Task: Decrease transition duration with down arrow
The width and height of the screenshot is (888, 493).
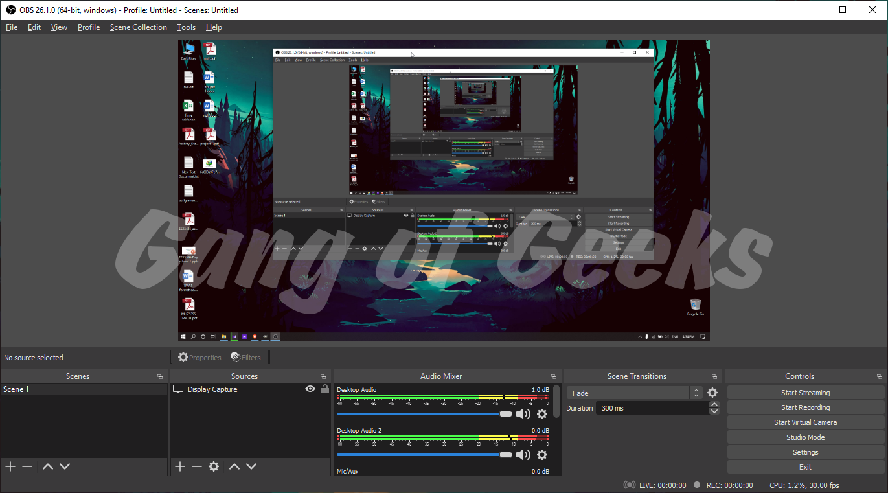Action: (x=714, y=411)
